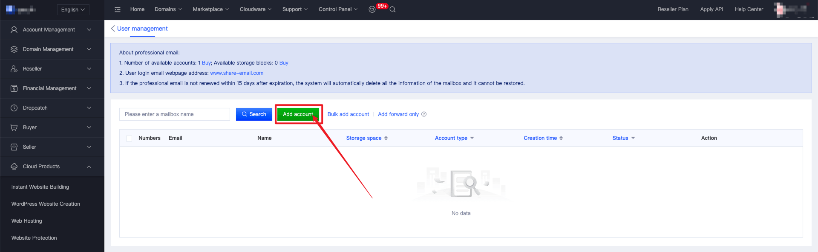Click the green Add account button
The height and width of the screenshot is (252, 818).
tap(298, 114)
